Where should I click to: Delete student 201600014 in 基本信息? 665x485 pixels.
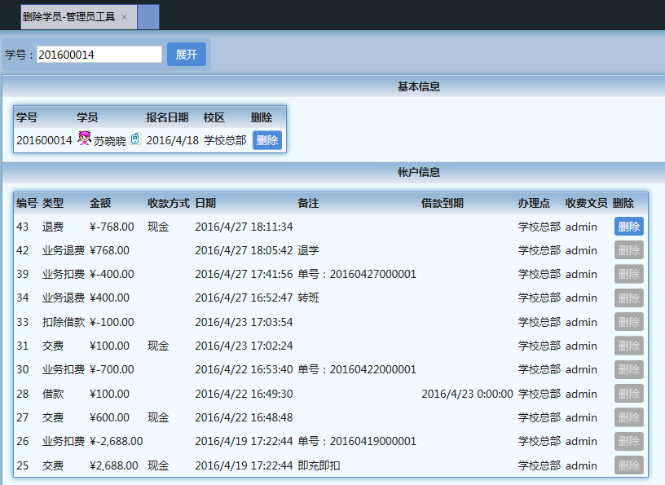(267, 140)
